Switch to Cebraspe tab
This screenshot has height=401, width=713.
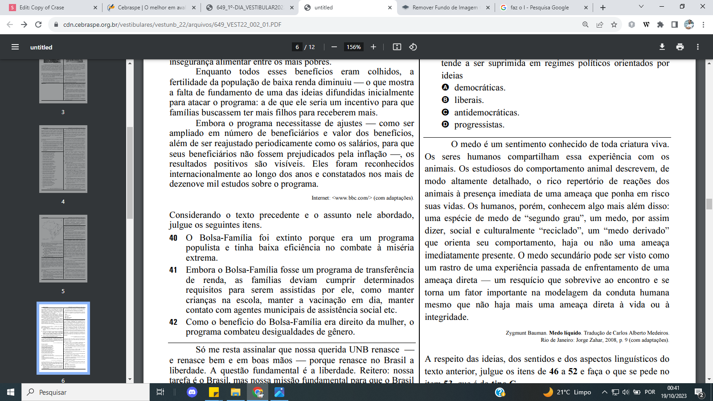point(152,8)
